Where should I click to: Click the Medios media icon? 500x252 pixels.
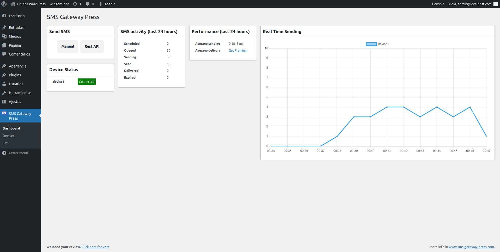pyautogui.click(x=4, y=36)
